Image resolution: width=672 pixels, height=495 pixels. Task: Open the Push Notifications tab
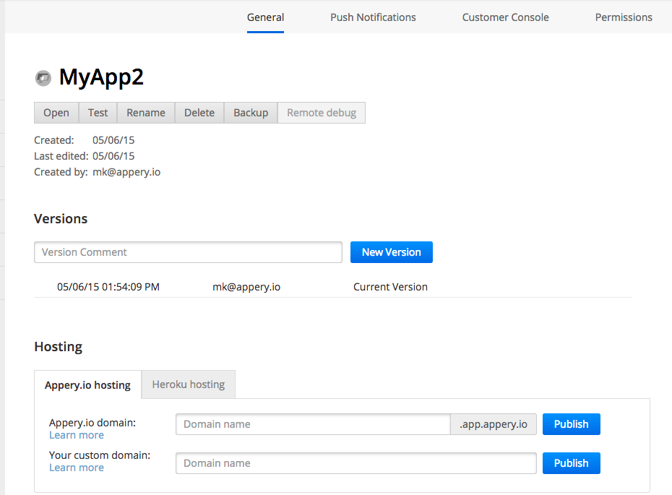373,17
